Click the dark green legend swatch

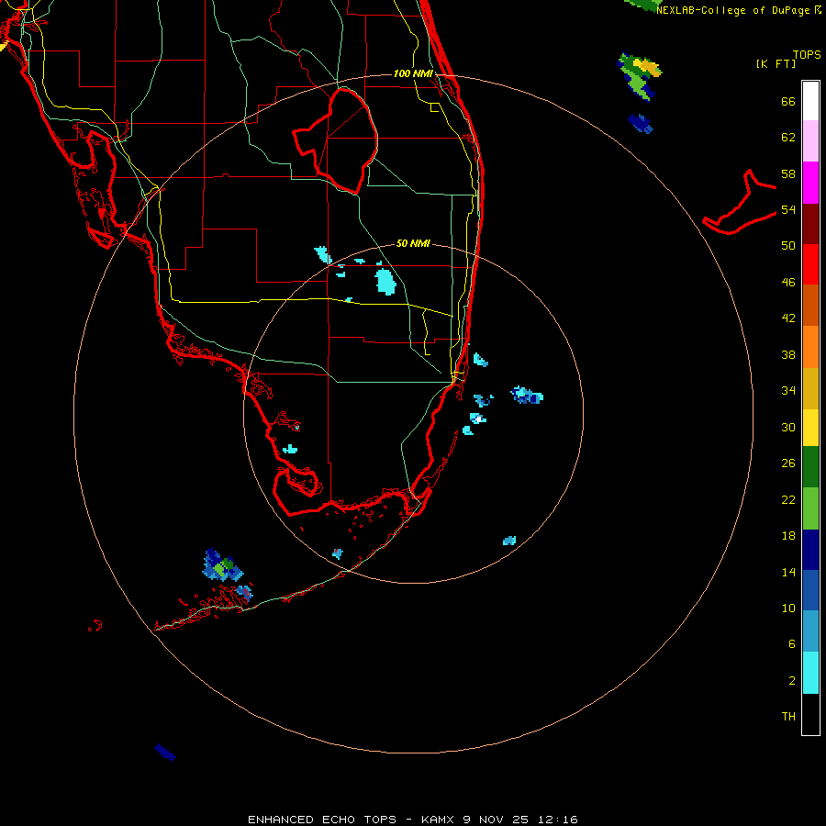coord(810,467)
